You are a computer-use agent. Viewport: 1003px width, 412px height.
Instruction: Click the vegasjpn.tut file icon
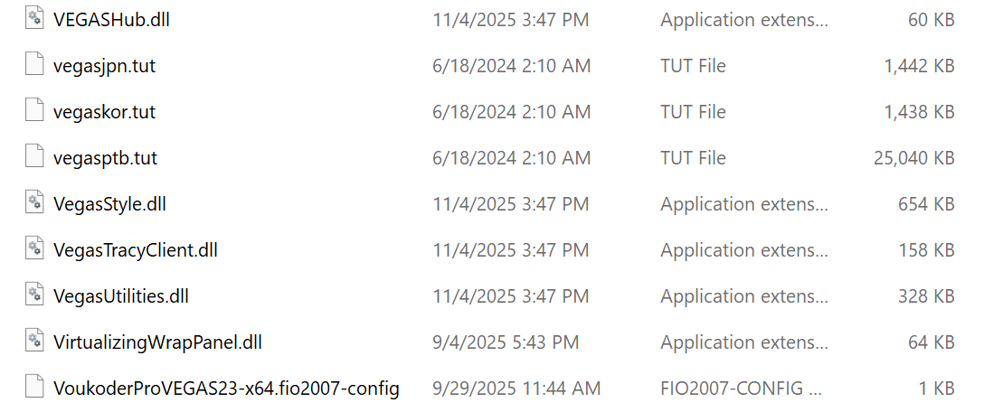34,65
